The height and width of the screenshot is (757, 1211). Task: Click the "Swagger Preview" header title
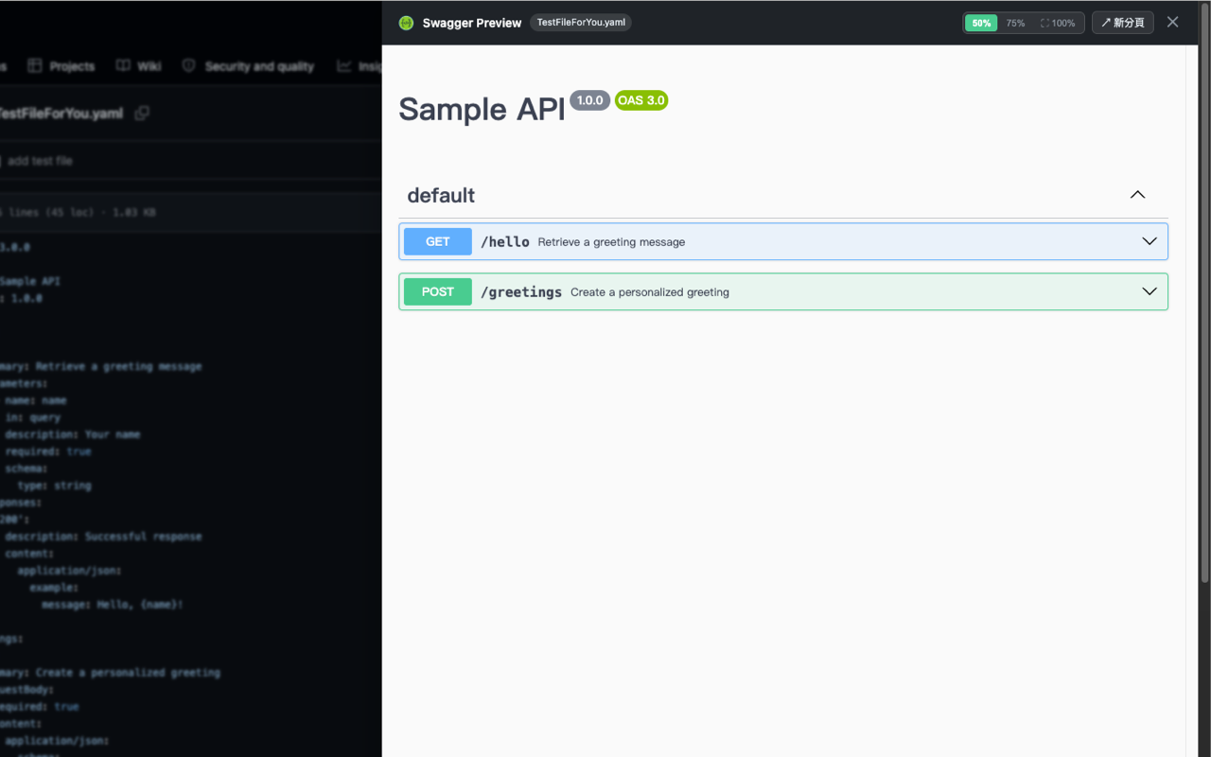(472, 23)
